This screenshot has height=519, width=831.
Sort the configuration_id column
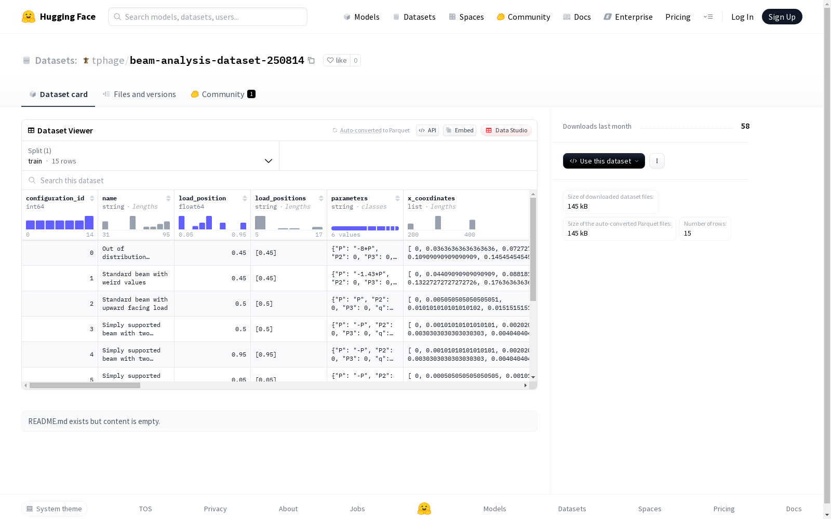92,198
